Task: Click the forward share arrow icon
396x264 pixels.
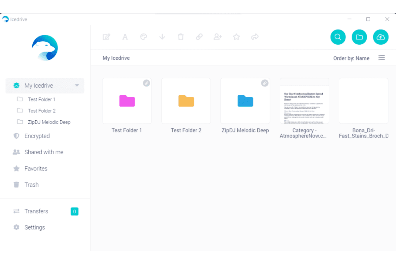Action: pos(255,37)
